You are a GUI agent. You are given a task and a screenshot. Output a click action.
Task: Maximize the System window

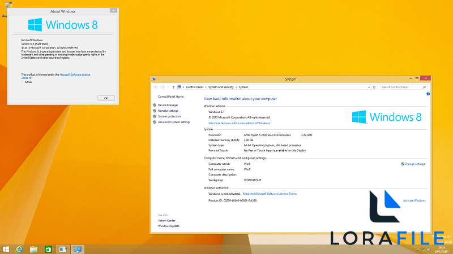pos(417,78)
